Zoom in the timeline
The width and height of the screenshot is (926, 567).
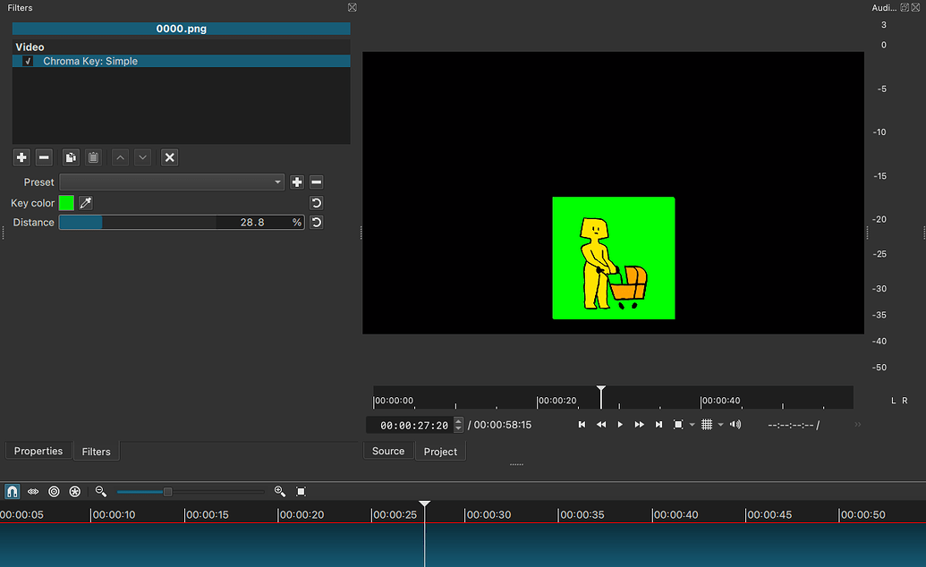[280, 491]
